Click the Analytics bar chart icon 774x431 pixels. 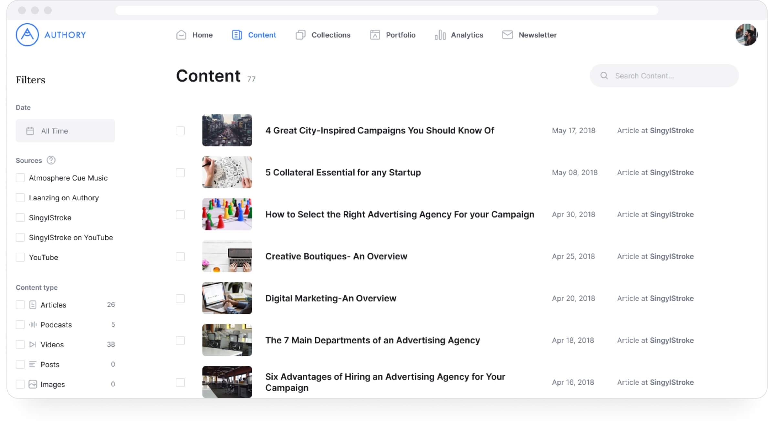[x=440, y=35]
